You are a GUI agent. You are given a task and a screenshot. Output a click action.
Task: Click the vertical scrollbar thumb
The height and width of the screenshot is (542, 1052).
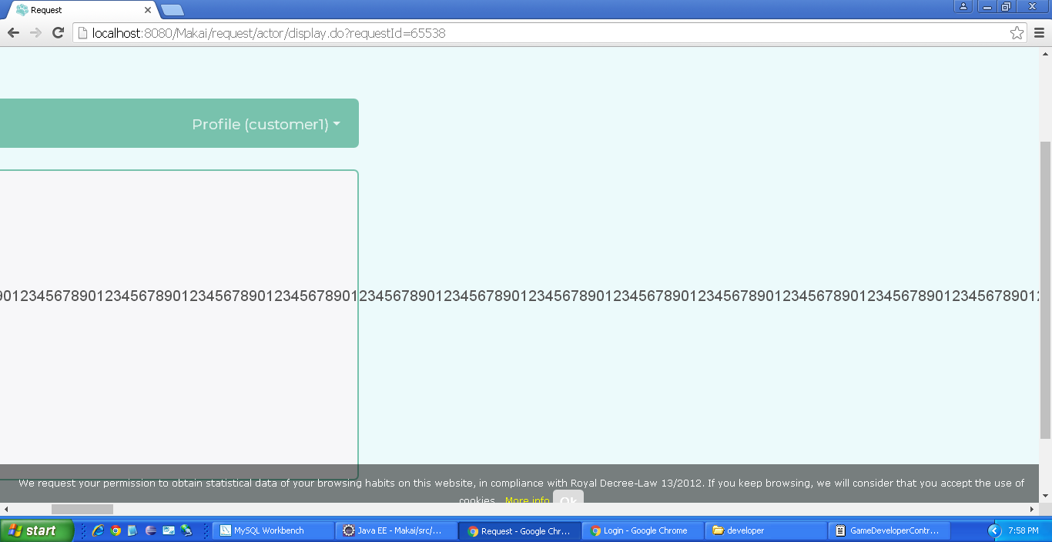(1045, 290)
